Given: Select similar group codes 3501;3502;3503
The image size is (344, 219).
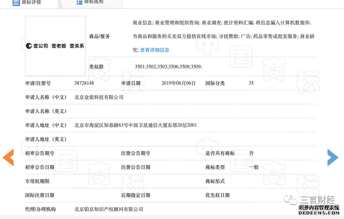Looking at the screenshot, I should 151,67.
